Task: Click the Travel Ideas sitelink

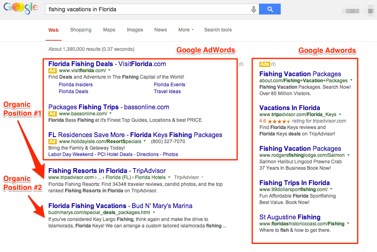Action: click(x=167, y=92)
